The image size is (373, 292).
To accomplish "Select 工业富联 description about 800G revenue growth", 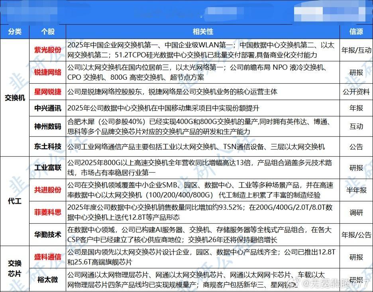I will pos(200,168).
